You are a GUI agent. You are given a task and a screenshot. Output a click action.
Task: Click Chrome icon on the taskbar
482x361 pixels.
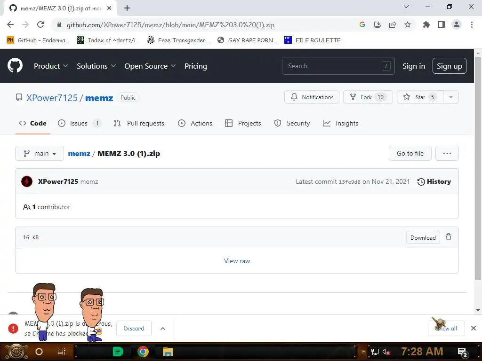pos(143,352)
